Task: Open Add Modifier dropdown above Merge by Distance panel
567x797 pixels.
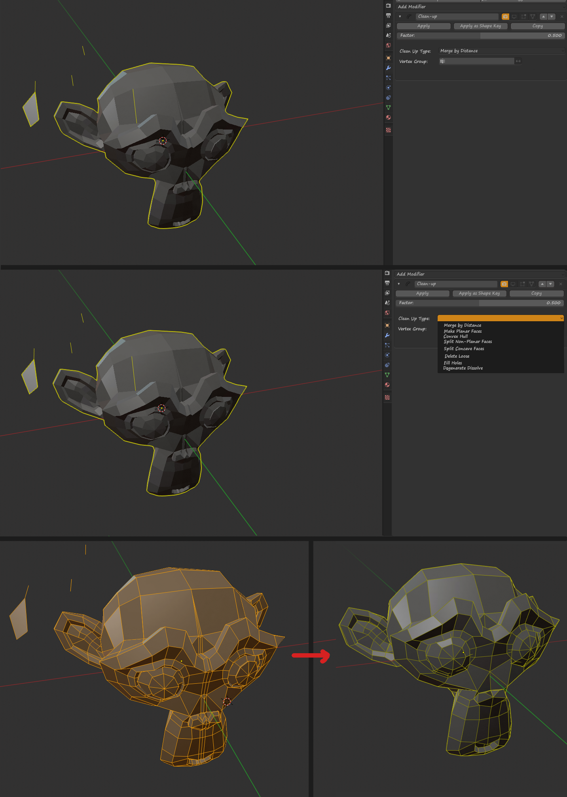Action: (481, 7)
